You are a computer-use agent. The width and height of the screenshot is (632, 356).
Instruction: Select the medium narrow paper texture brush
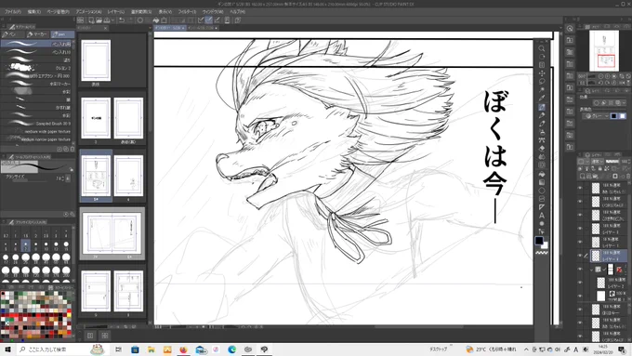coord(37,139)
